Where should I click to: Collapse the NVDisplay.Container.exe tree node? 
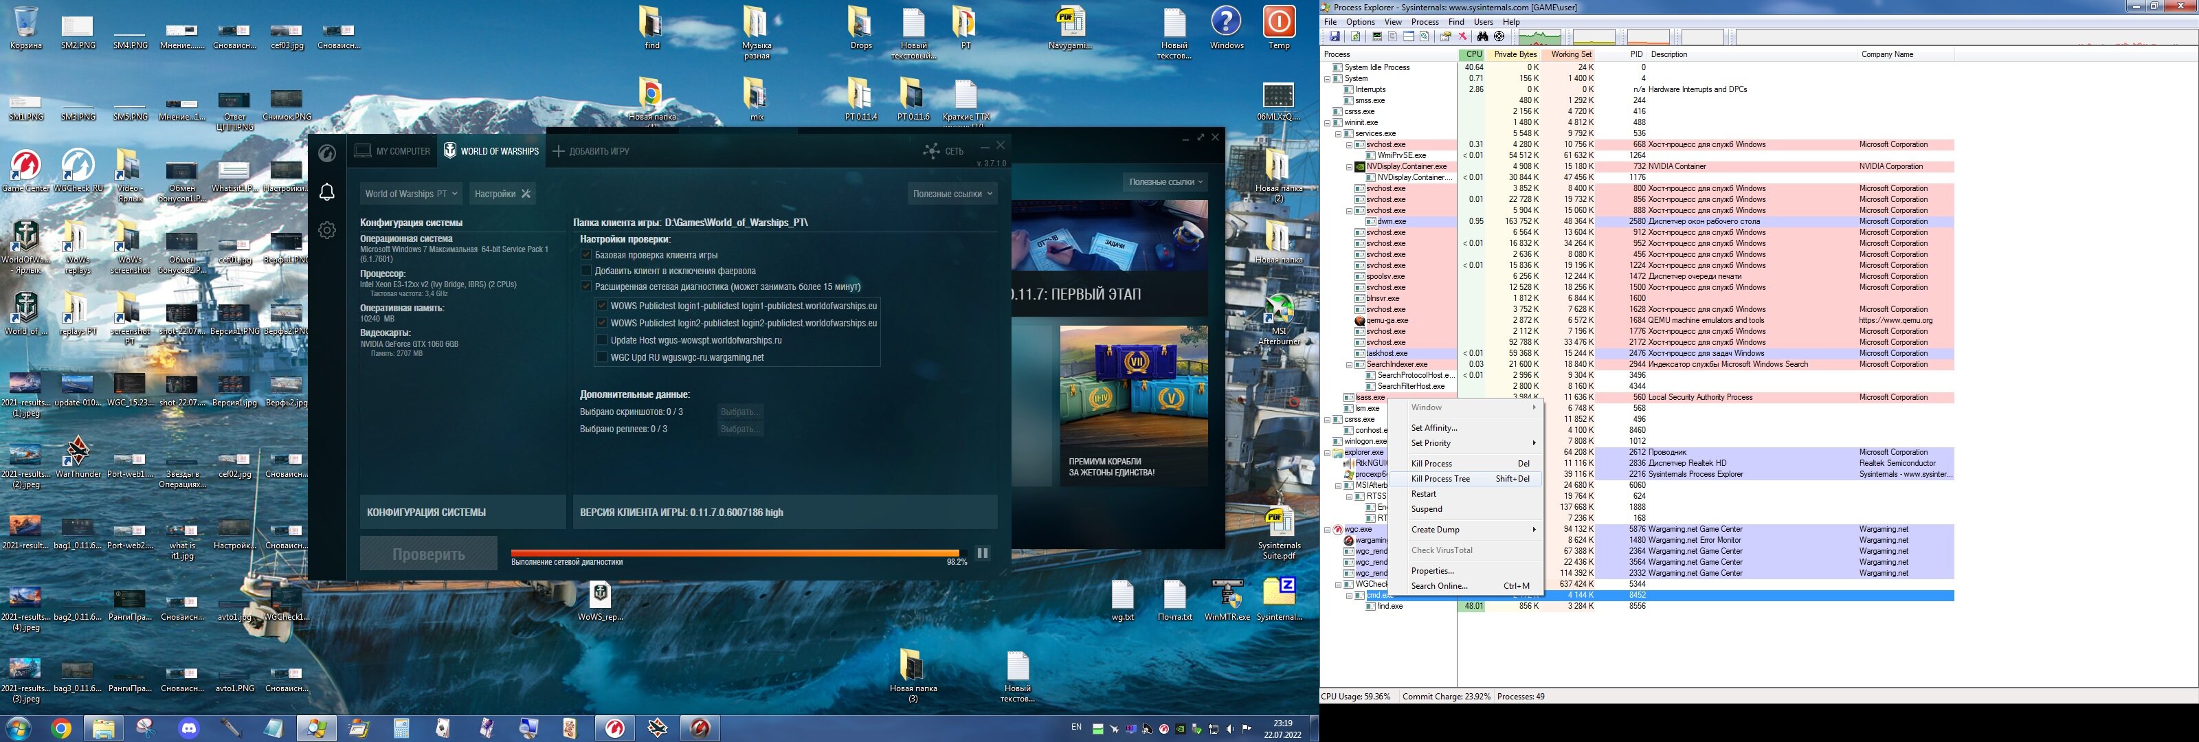coord(1350,166)
